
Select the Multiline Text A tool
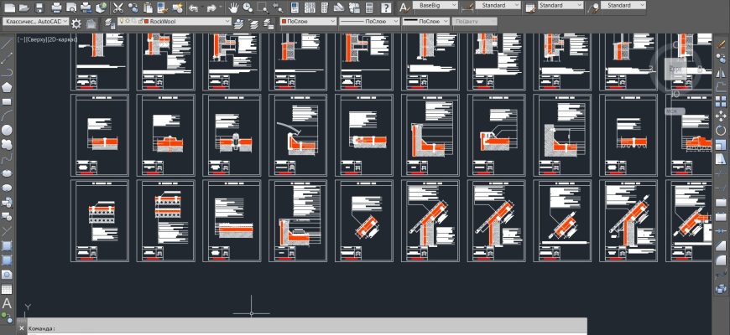7,303
